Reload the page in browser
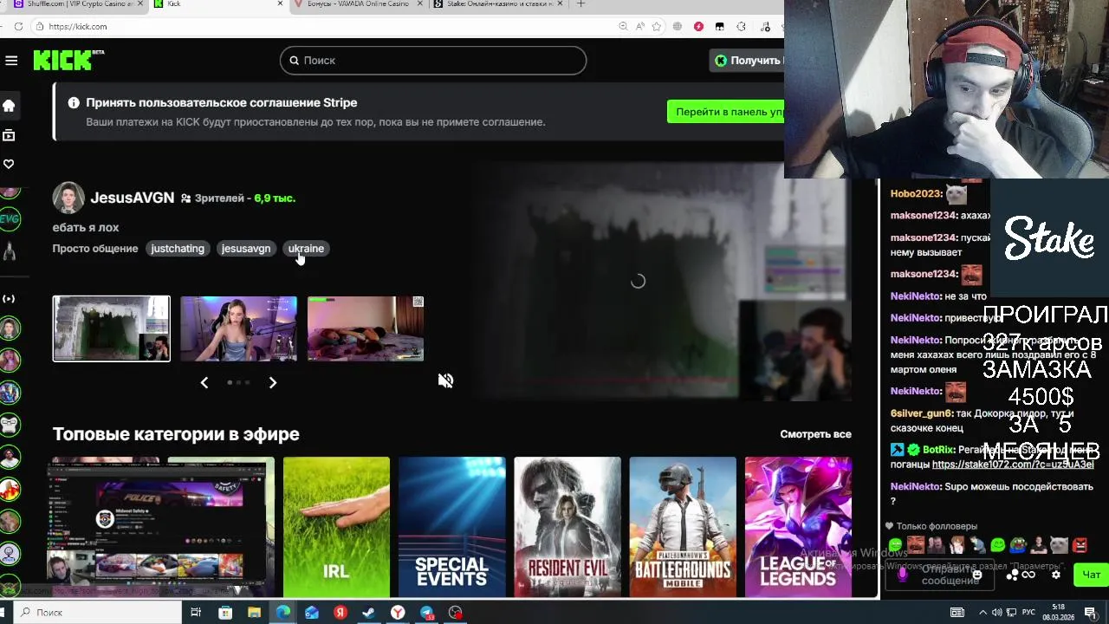The image size is (1109, 624). coord(18,26)
